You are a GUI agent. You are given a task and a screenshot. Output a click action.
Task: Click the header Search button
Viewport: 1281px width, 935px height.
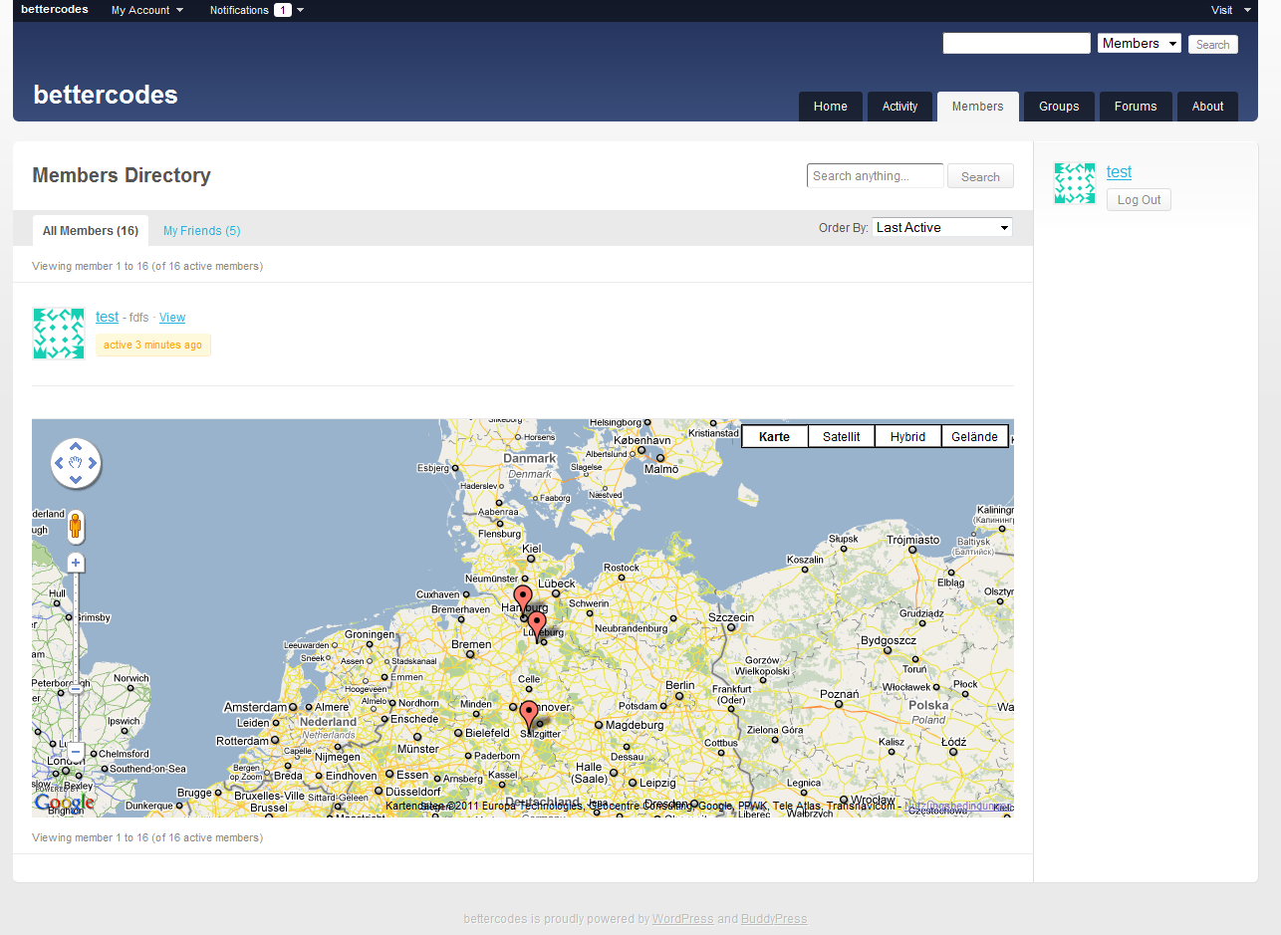click(x=1213, y=44)
